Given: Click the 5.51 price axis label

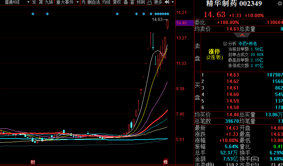Looking at the screenshot, I should pos(180,139).
